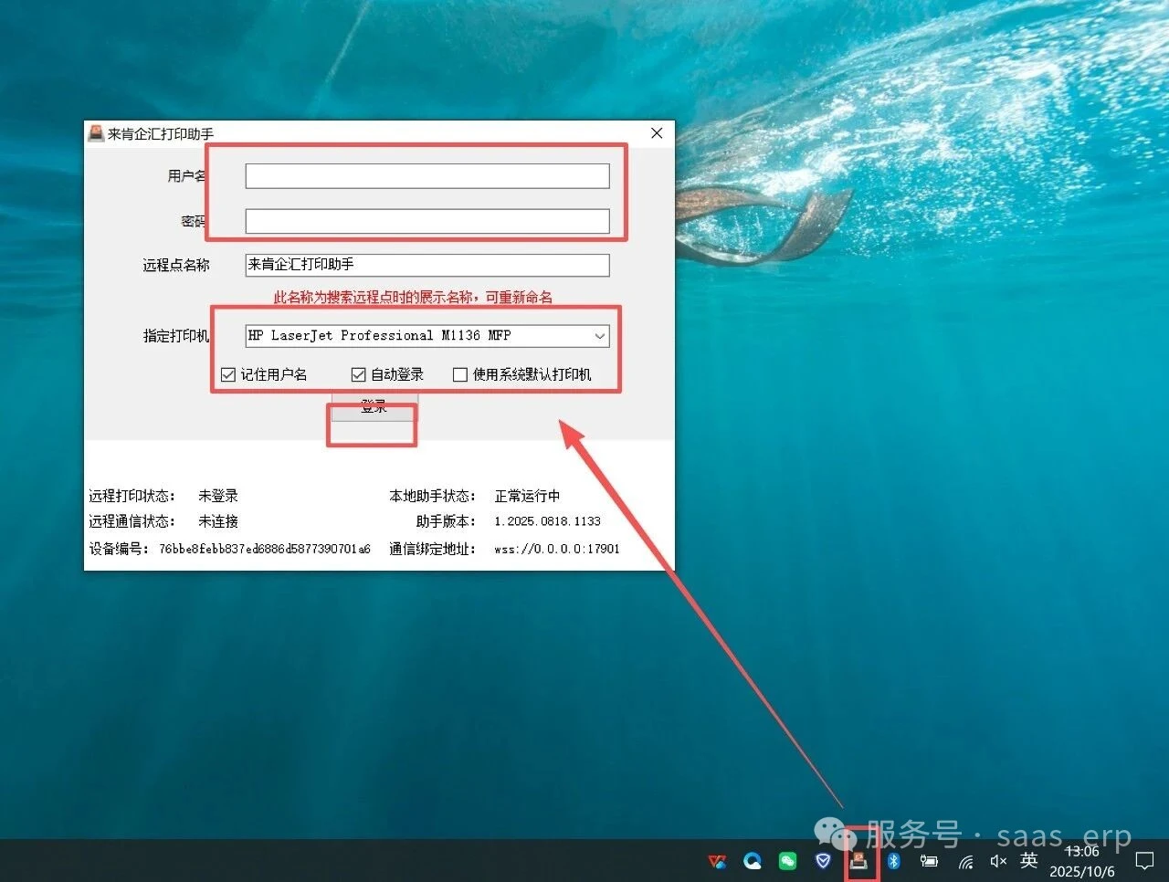Enable 使用系统默认打印机 checkbox
Viewport: 1169px width, 882px height.
pyautogui.click(x=460, y=374)
